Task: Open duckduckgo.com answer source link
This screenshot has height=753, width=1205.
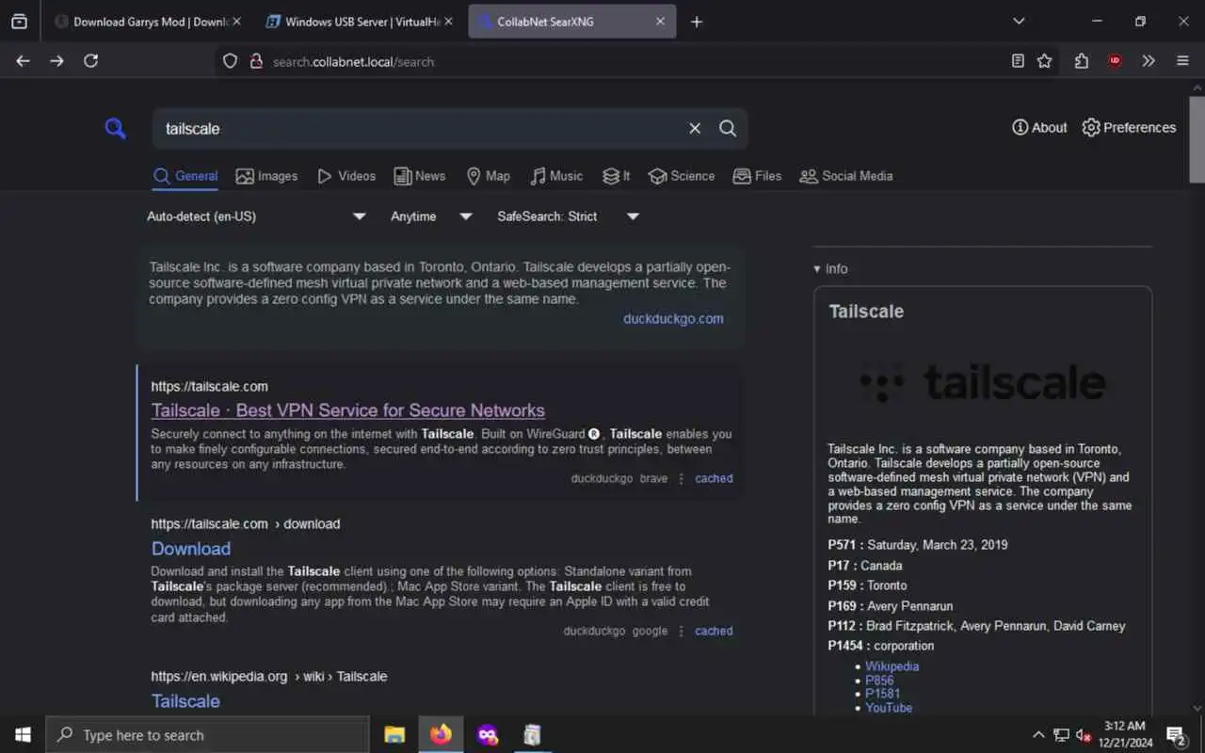Action: coord(673,319)
